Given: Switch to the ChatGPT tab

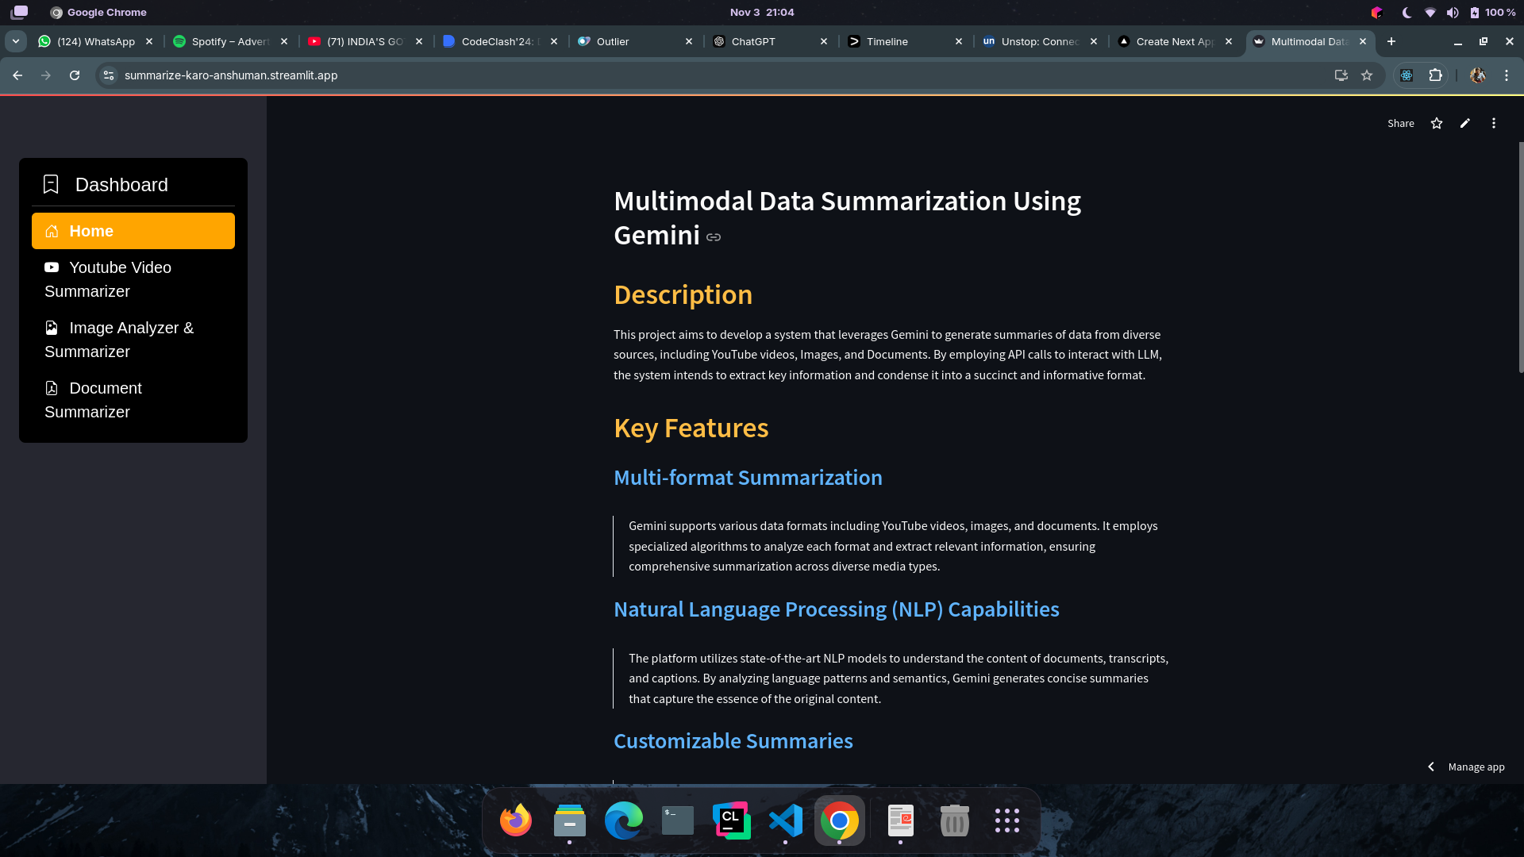Looking at the screenshot, I should [x=752, y=41].
